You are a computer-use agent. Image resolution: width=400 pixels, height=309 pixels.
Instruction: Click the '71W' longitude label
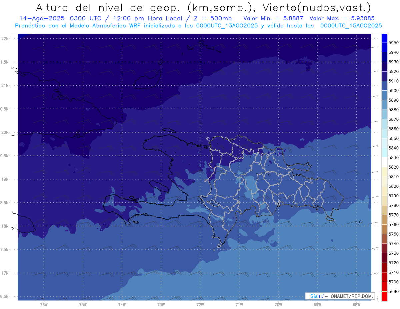239,305
